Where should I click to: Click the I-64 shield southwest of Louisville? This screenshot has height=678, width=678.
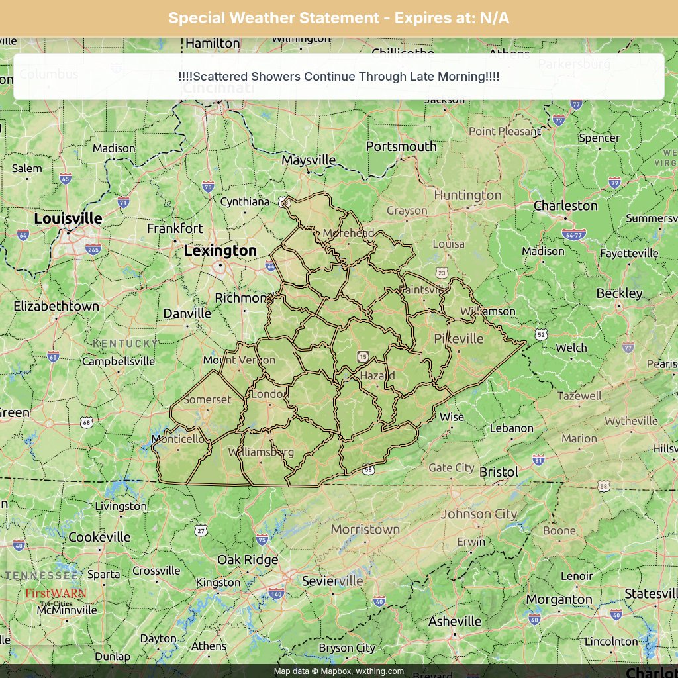(x=23, y=235)
